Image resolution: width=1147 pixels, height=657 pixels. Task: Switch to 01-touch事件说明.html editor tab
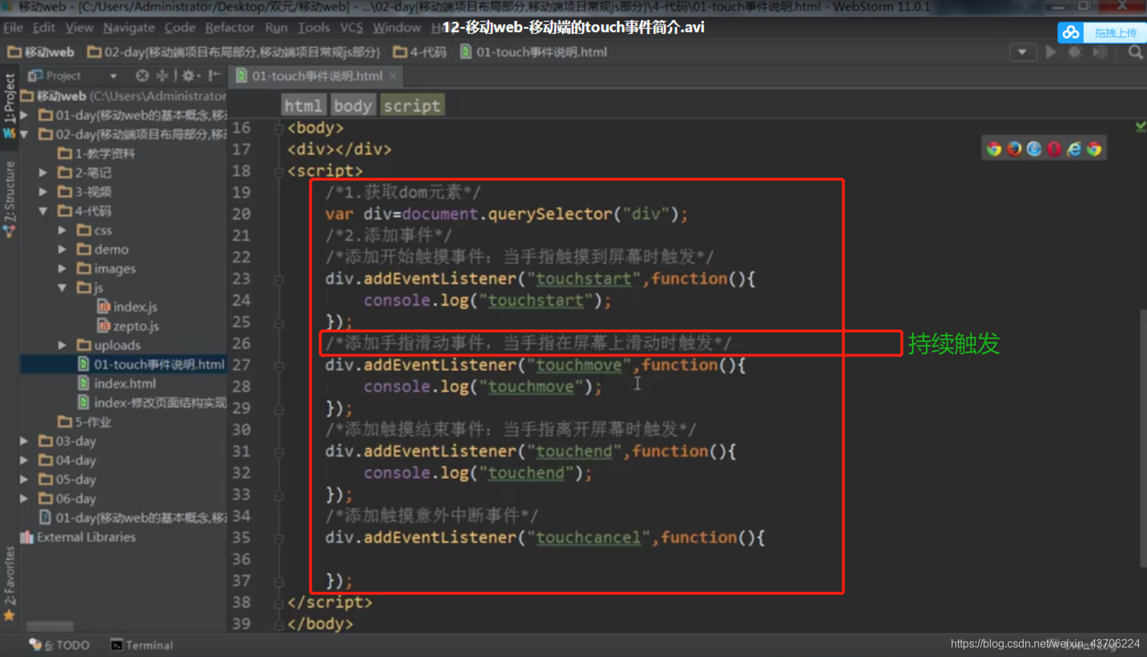[316, 76]
